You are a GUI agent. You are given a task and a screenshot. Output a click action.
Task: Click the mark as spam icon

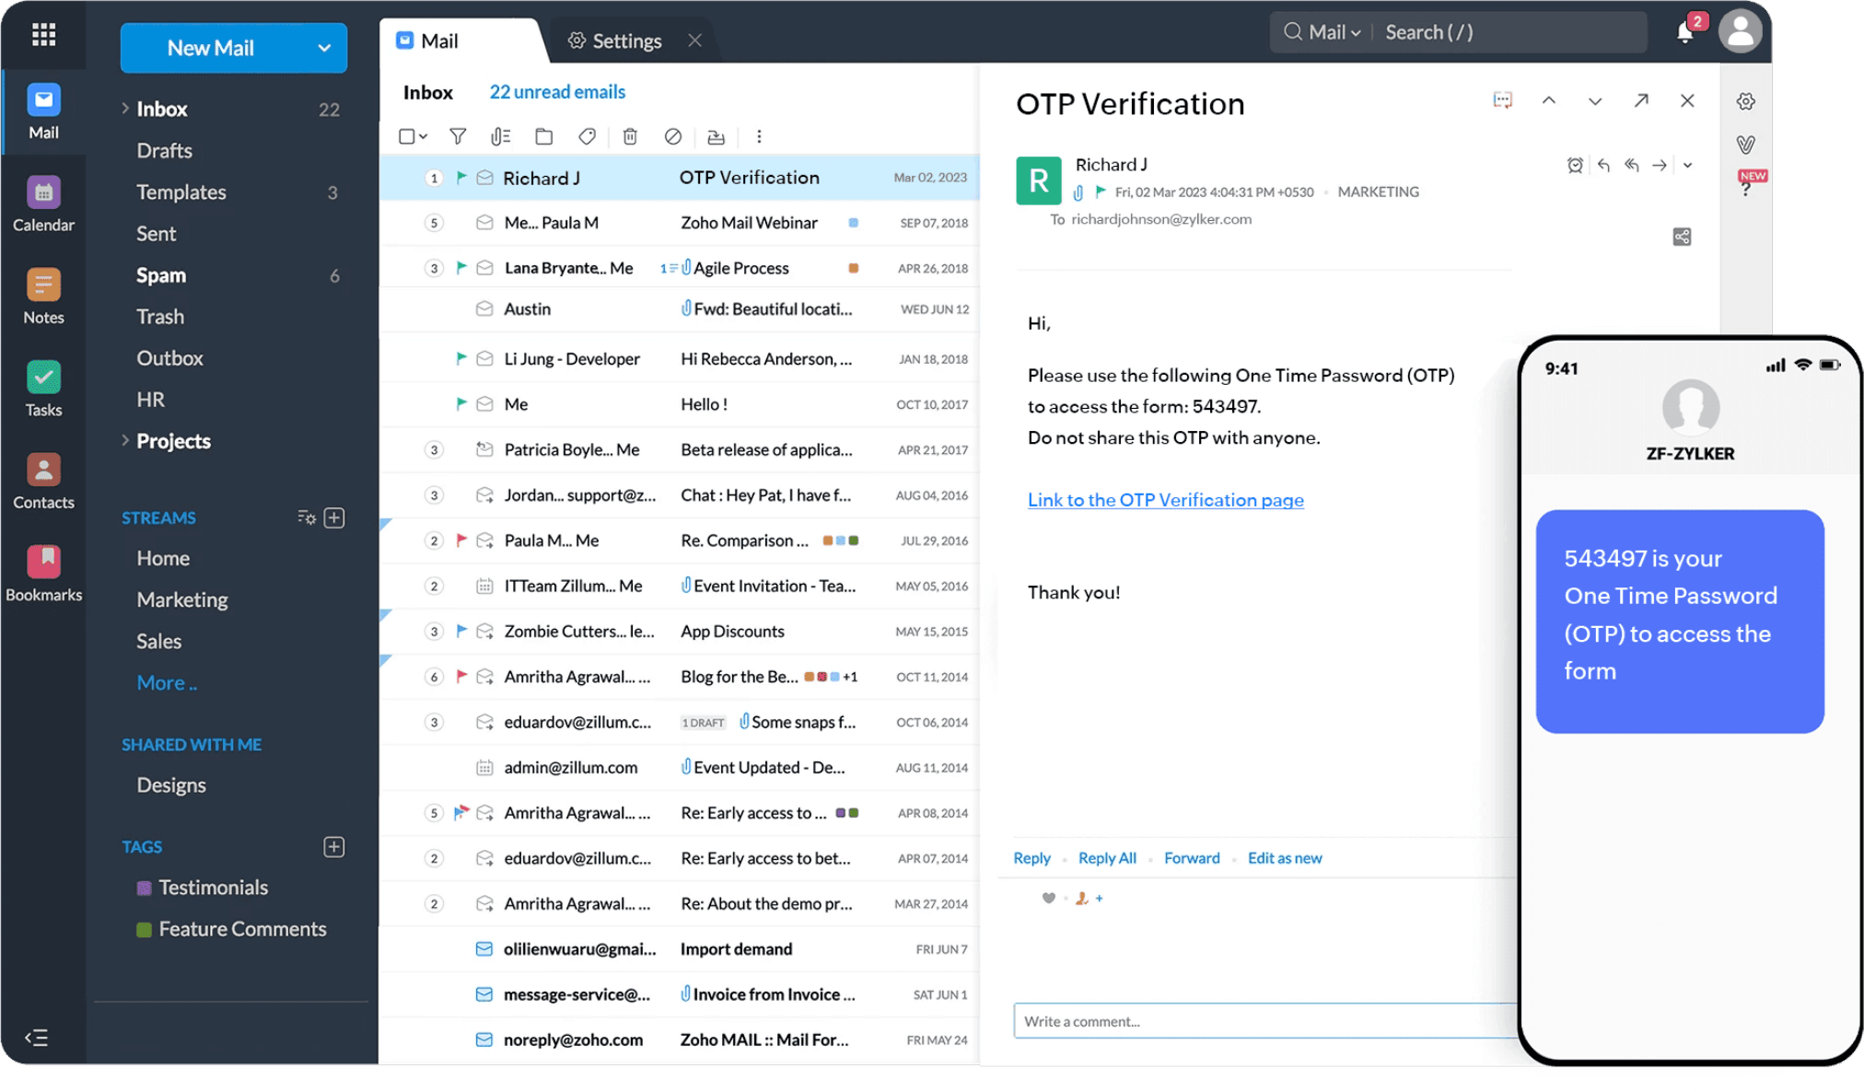click(673, 136)
